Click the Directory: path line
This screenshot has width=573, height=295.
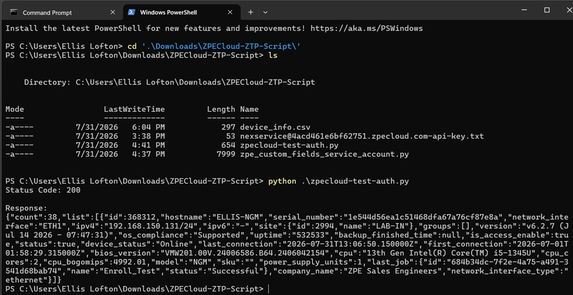(170, 83)
